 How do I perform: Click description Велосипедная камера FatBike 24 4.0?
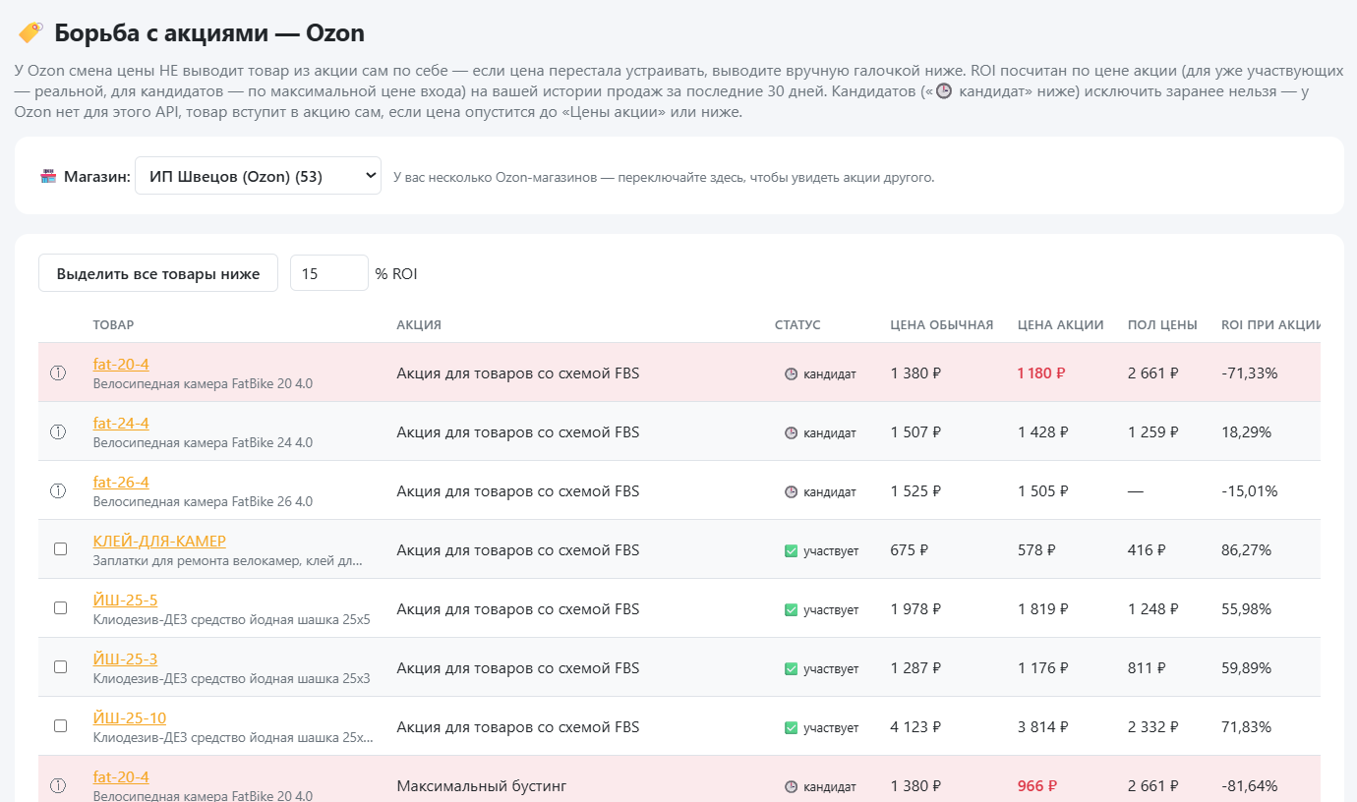coord(203,442)
